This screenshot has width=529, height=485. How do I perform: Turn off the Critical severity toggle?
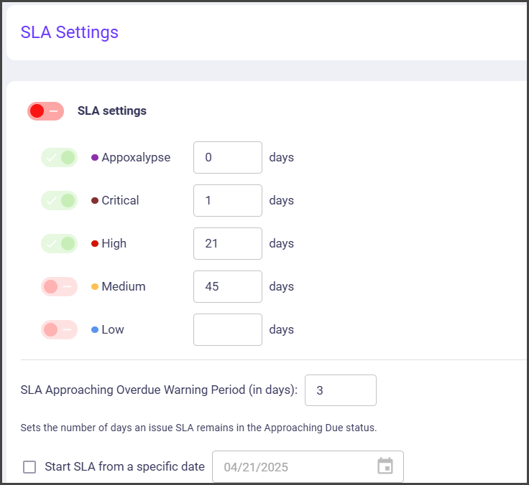59,201
